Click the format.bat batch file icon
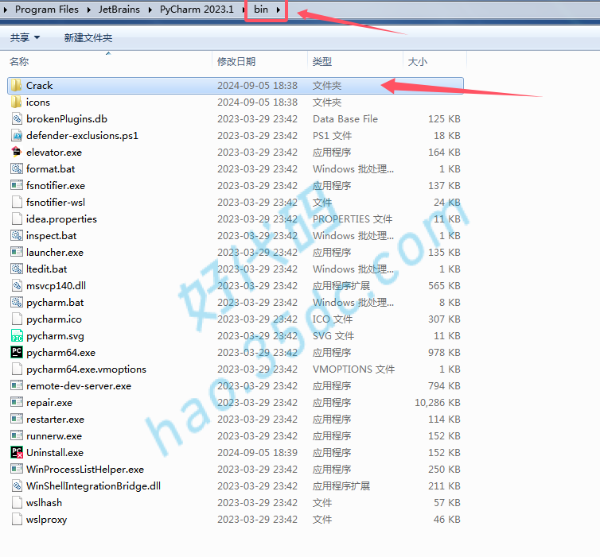600x557 pixels. pyautogui.click(x=17, y=168)
